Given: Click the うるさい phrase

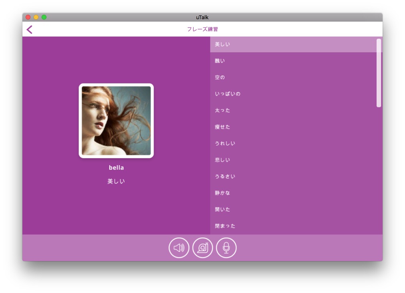Looking at the screenshot, I should pos(225,176).
